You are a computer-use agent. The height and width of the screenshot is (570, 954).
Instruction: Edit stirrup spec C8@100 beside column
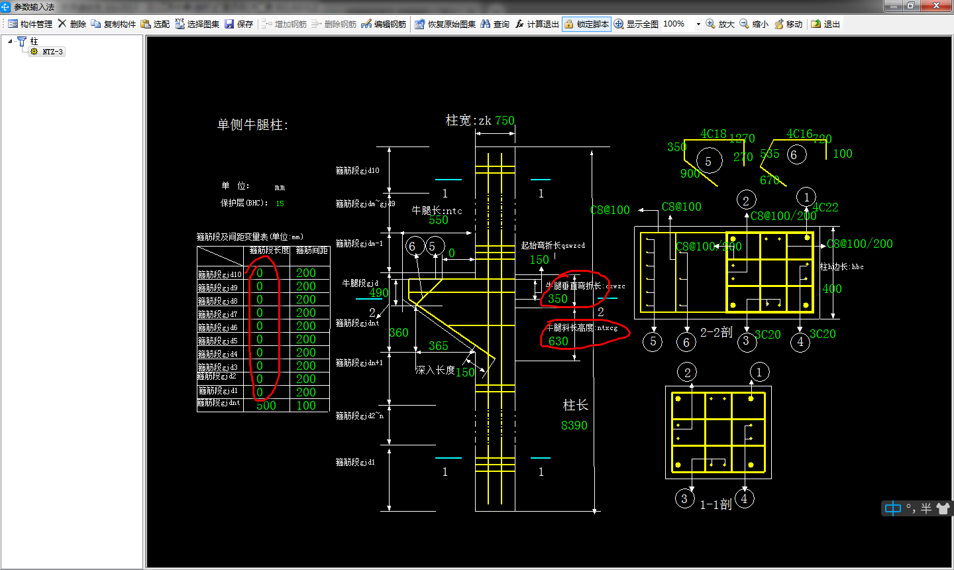pos(610,210)
